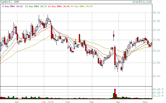Click the stockta.com label
The image size is (166, 103).
(142, 2)
